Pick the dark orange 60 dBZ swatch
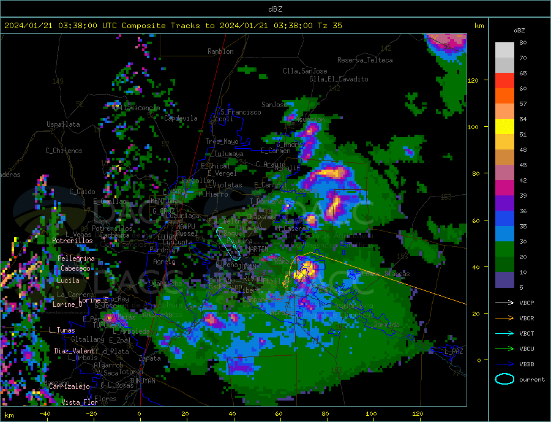 504,96
